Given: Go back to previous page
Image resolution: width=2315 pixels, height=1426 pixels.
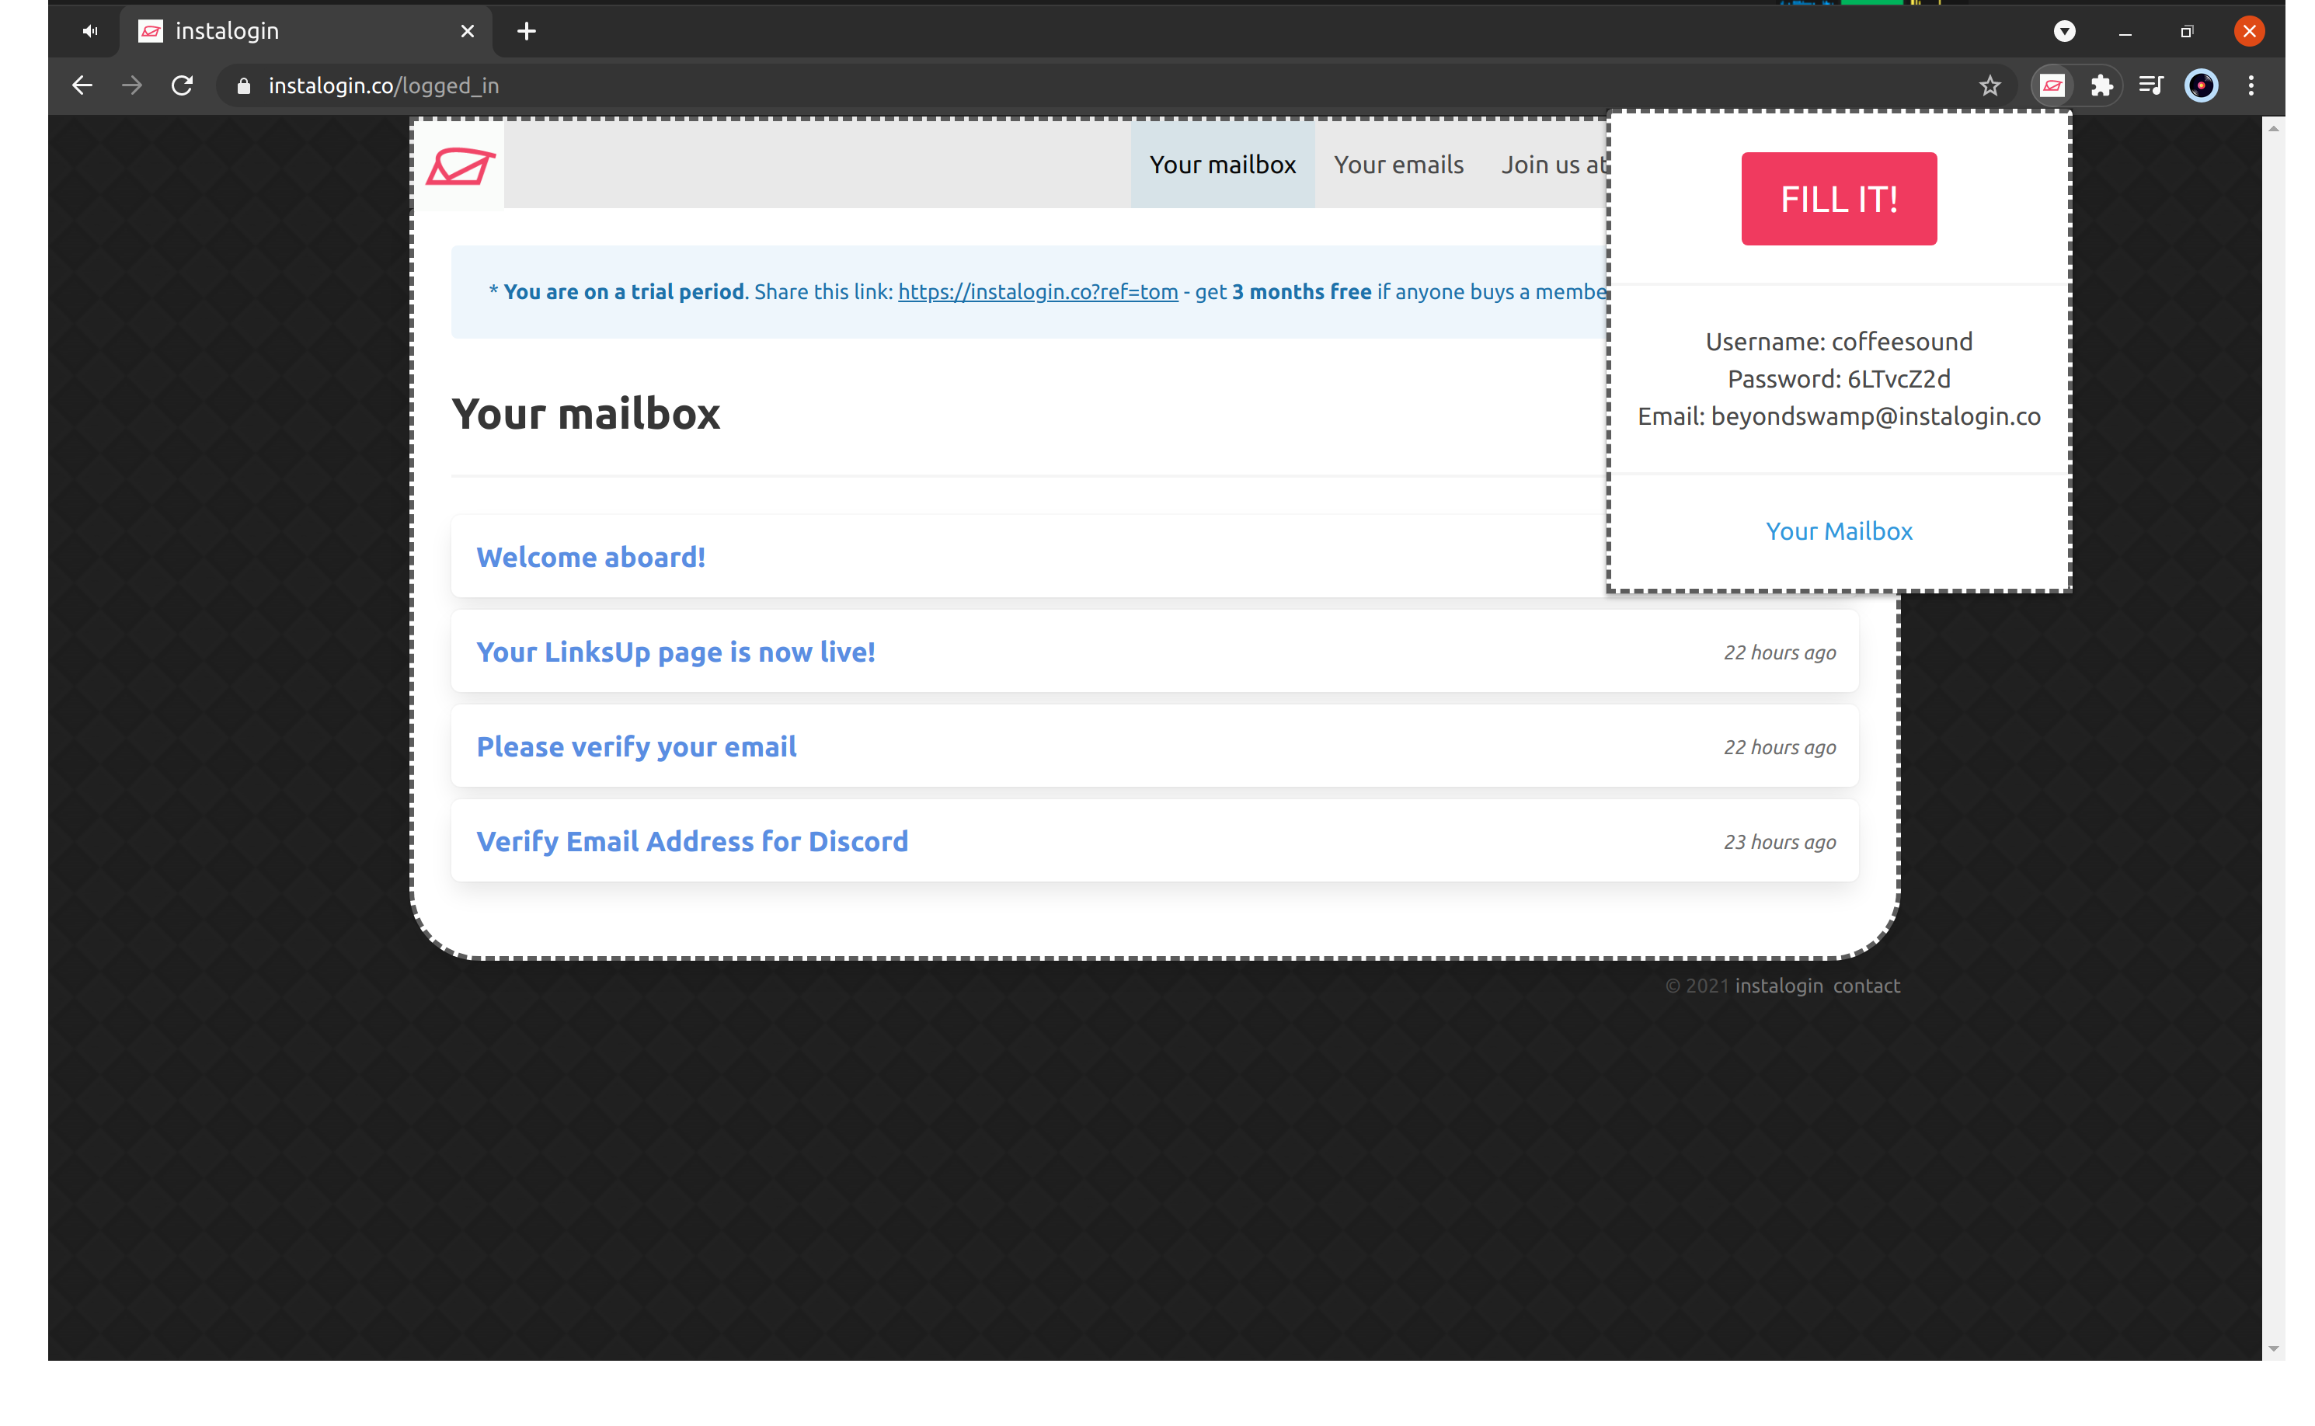Looking at the screenshot, I should click(x=82, y=85).
